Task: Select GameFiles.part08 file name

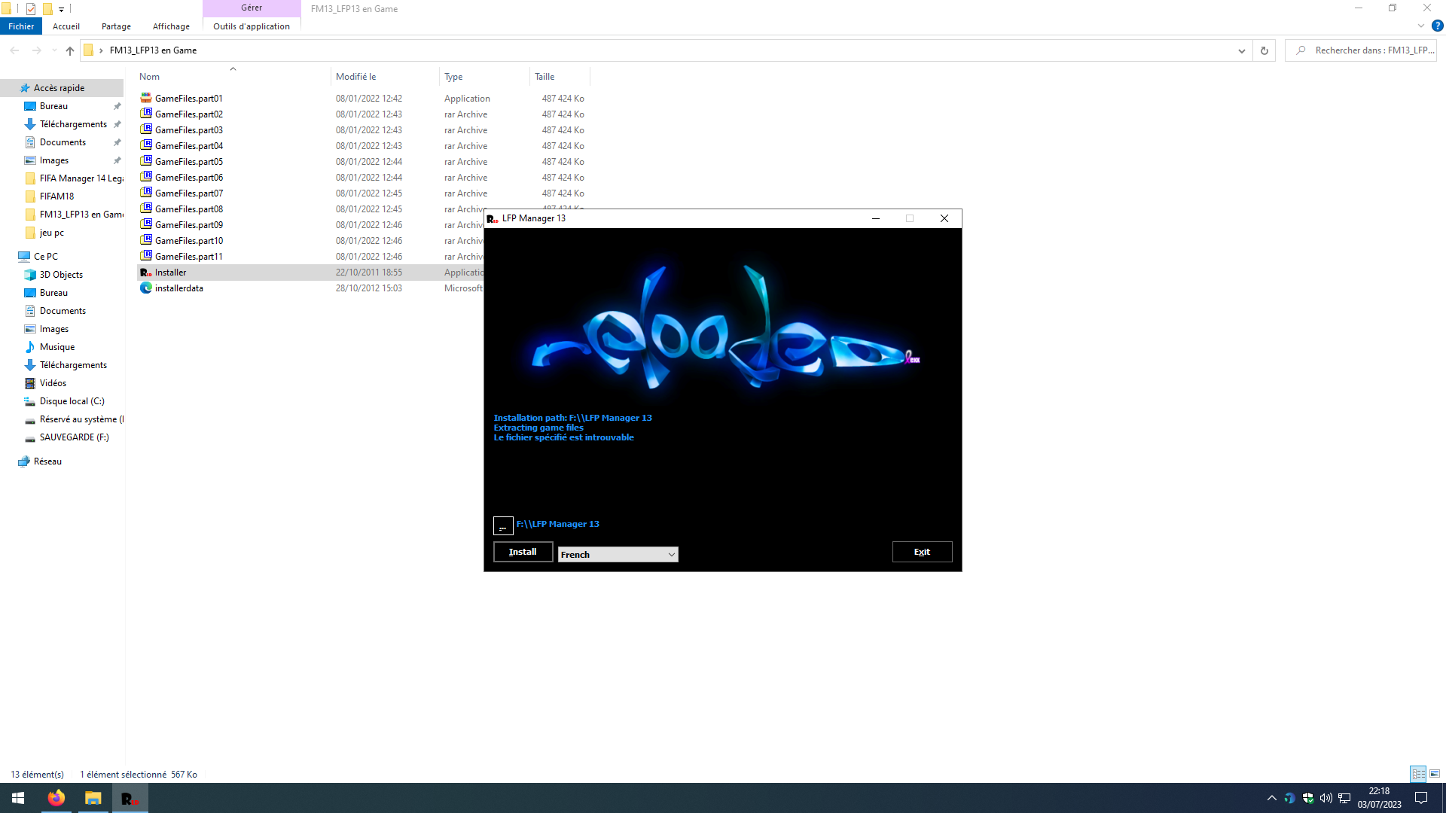Action: (x=189, y=209)
